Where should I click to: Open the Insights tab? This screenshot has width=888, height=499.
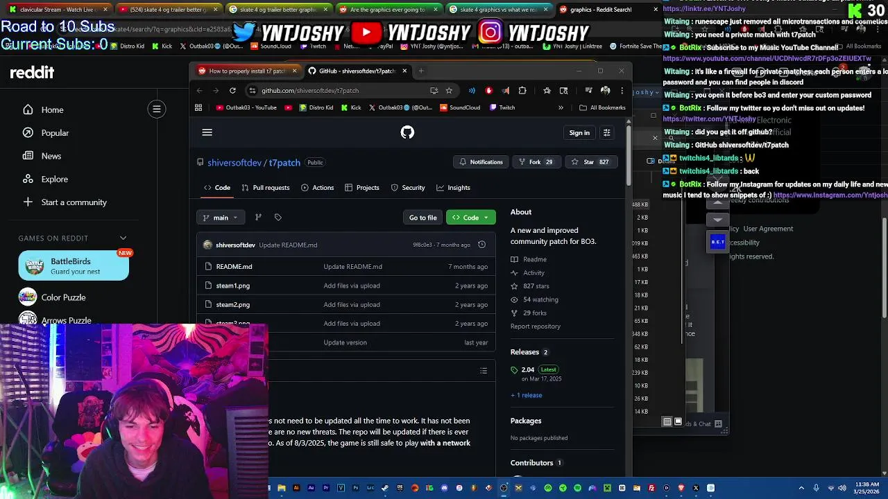coord(453,188)
